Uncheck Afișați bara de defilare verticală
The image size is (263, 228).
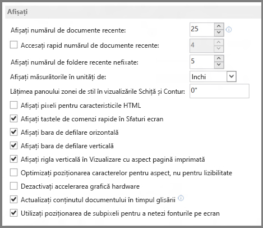pos(14,145)
